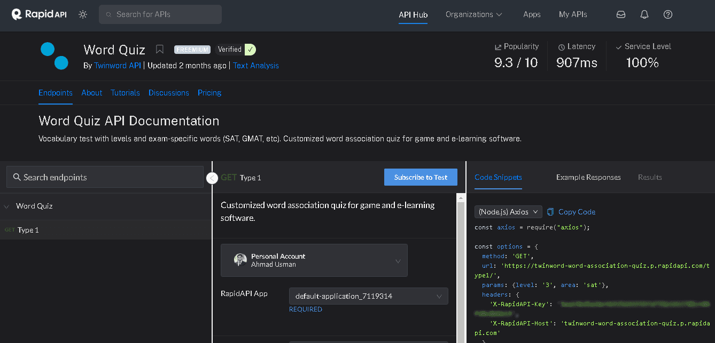The height and width of the screenshot is (343, 715).
Task: Click the 100% service level value
Action: point(642,63)
